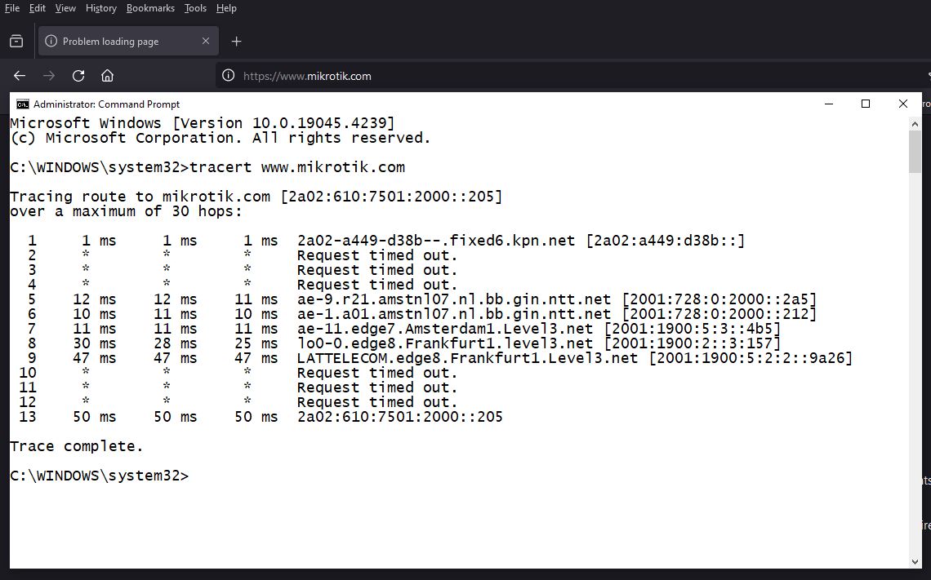Viewport: 931px width, 580px height.
Task: Click hop 13 address 2a02:610:7501:2000::205
Action: (x=399, y=417)
